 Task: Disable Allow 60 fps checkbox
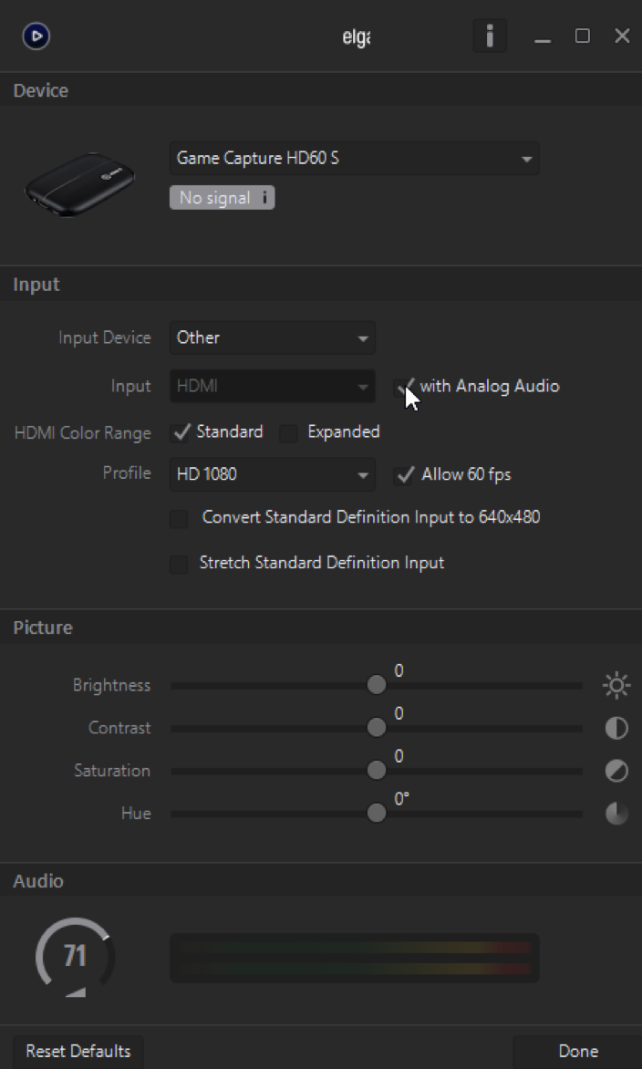point(403,475)
